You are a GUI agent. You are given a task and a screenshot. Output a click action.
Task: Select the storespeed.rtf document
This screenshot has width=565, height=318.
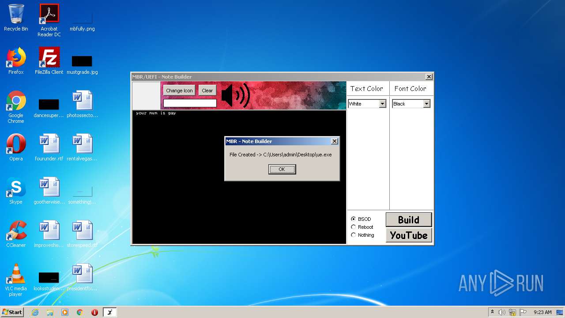pyautogui.click(x=82, y=234)
